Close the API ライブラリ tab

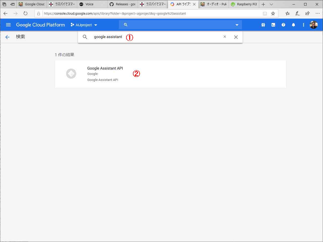(194, 4)
